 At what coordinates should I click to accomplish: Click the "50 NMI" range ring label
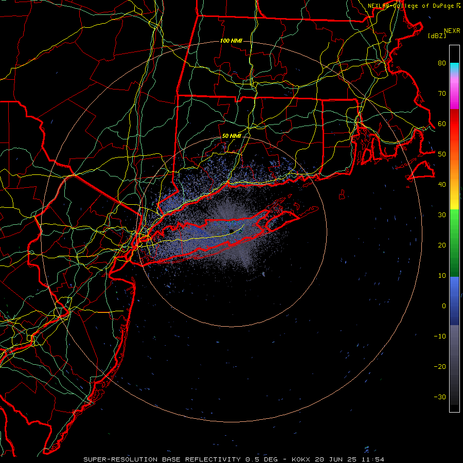pyautogui.click(x=232, y=136)
